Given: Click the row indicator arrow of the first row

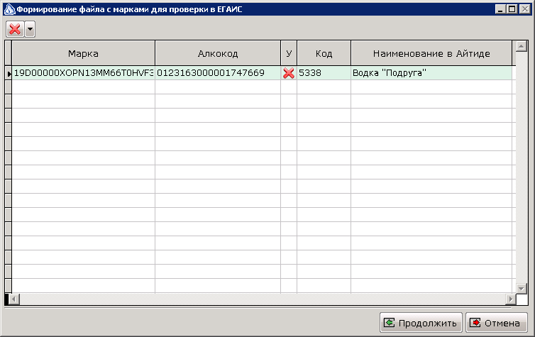Looking at the screenshot, I should click(9, 73).
